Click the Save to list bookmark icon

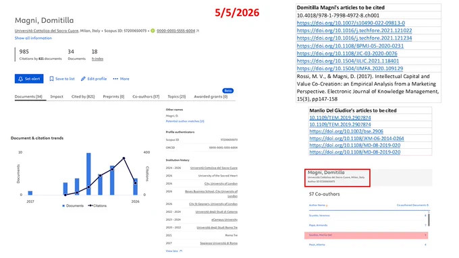[x=51, y=79]
